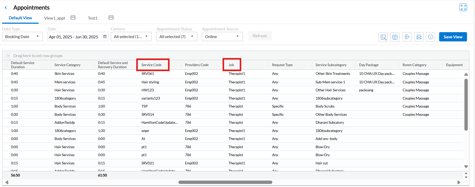Open the search/find in report icon
This screenshot has height=187, width=475.
tap(383, 37)
